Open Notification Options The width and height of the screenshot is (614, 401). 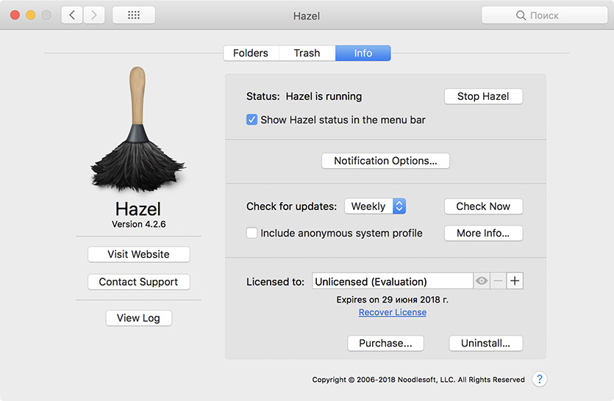(385, 161)
